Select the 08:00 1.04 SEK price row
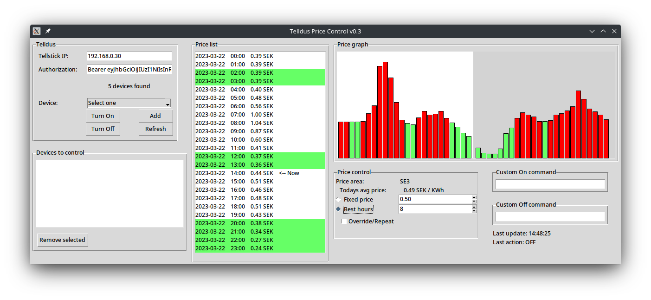 (260, 123)
